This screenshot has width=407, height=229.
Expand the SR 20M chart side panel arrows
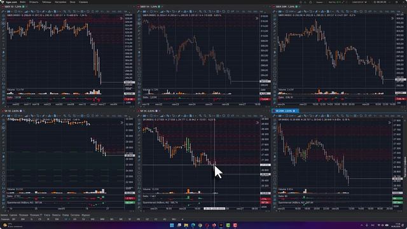tap(390, 123)
